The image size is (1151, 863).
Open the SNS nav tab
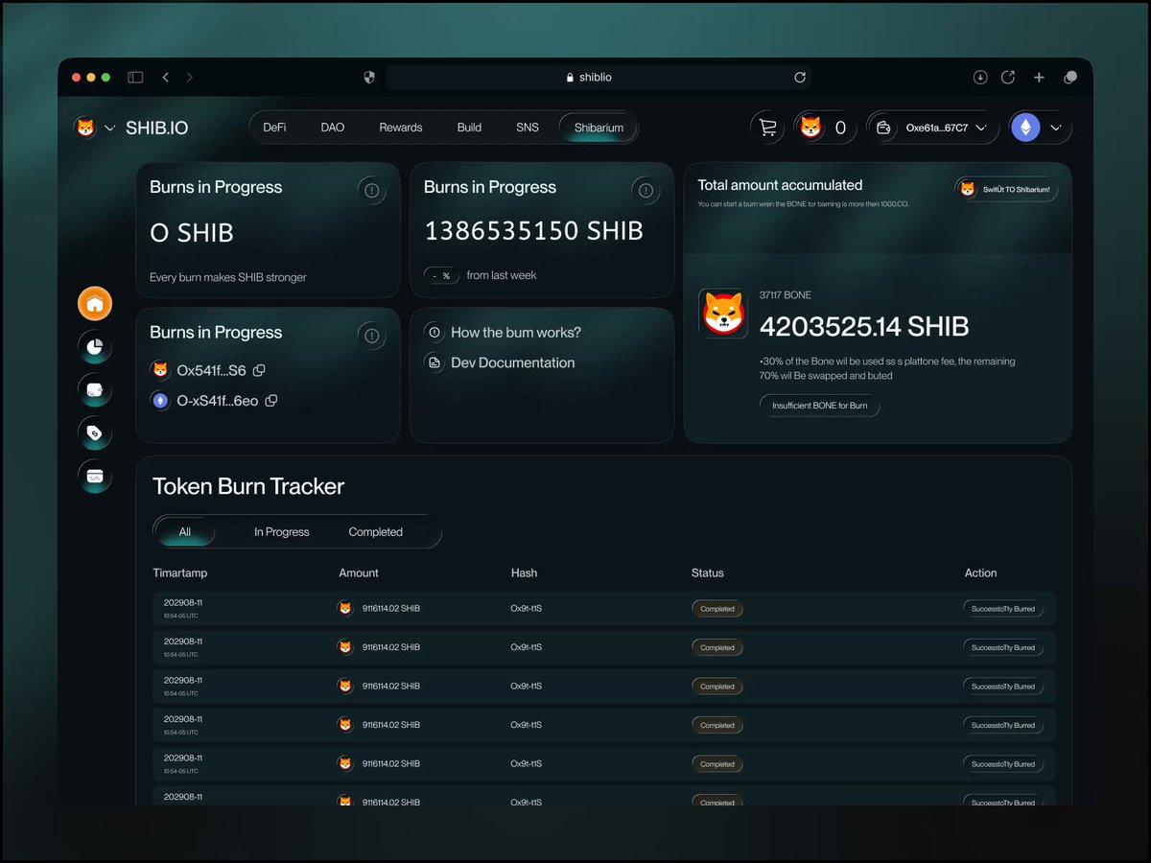(528, 128)
